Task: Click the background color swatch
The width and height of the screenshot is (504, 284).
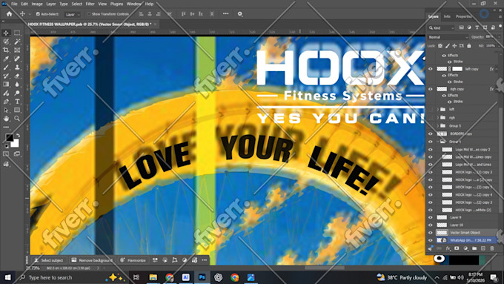Action: 16,144
